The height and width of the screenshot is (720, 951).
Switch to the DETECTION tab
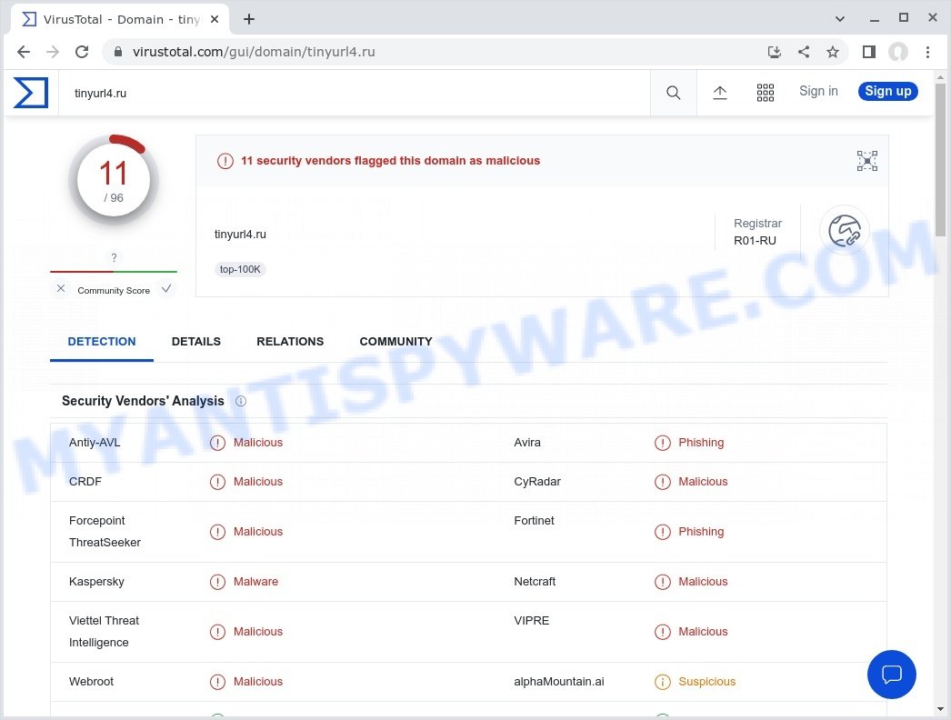(x=102, y=342)
